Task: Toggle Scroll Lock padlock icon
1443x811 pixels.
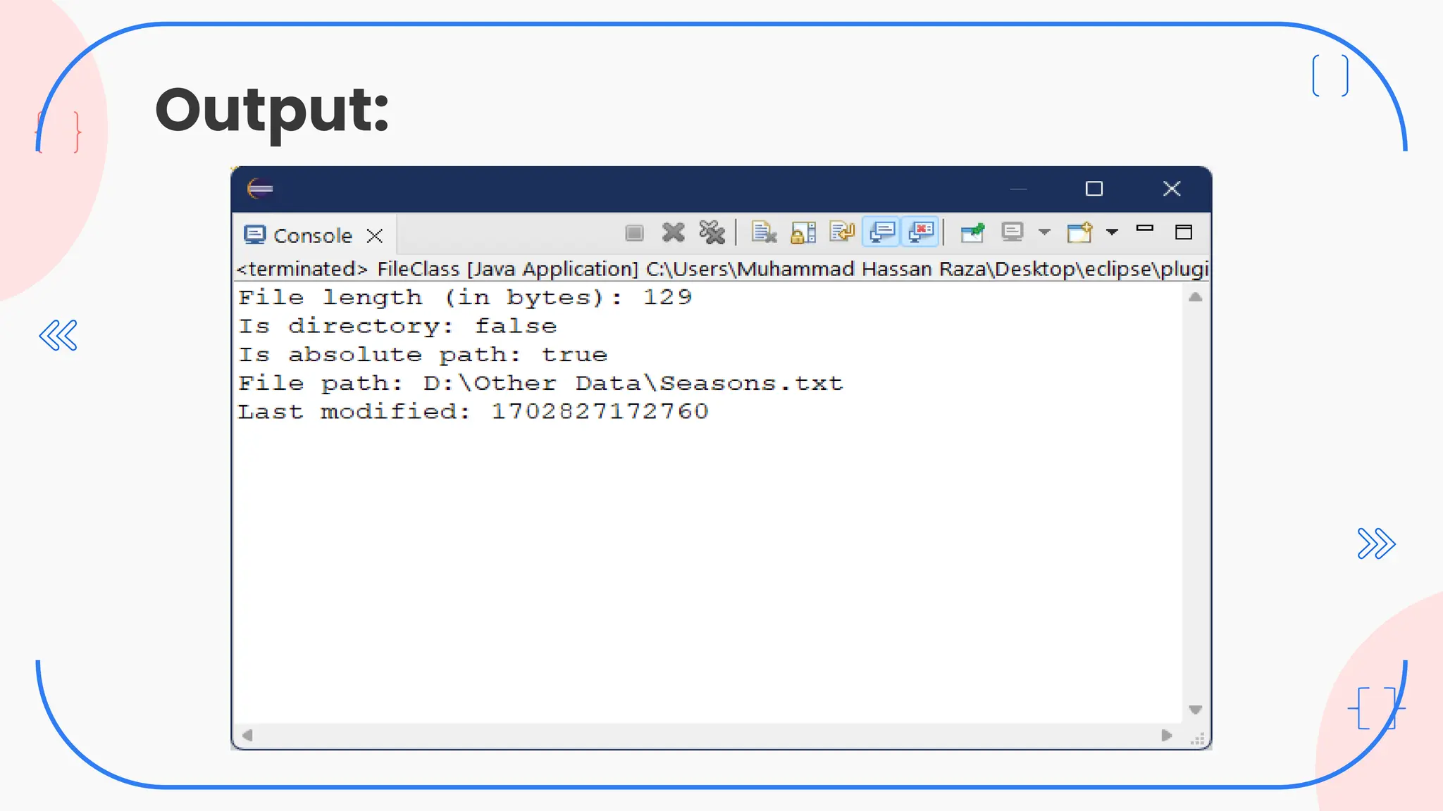Action: click(803, 232)
